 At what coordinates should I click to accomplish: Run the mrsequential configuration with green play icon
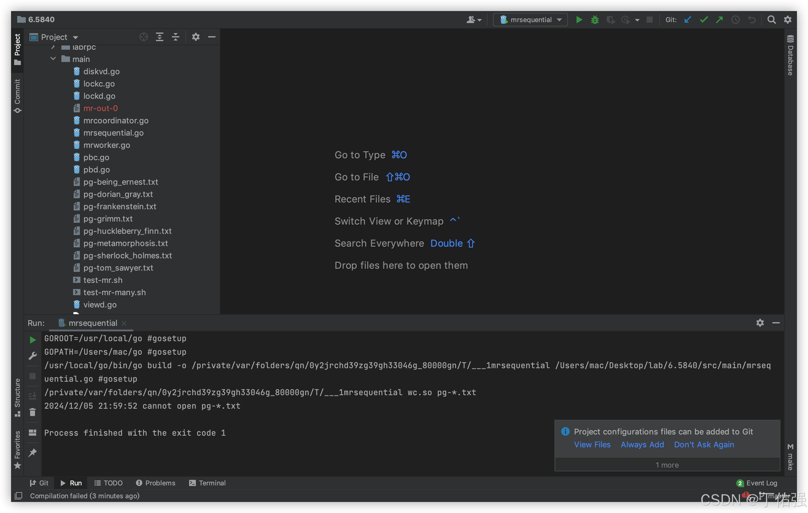pyautogui.click(x=579, y=20)
